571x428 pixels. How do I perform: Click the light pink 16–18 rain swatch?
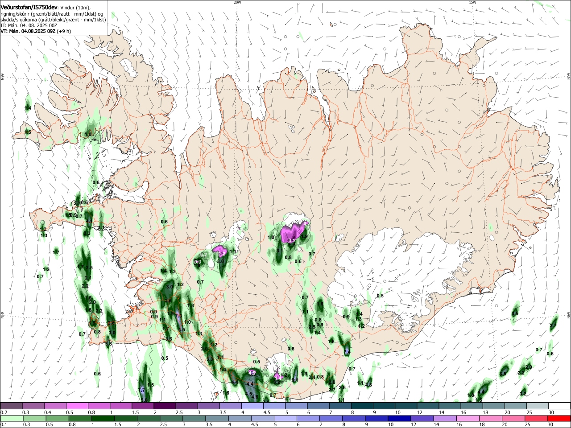468,419
